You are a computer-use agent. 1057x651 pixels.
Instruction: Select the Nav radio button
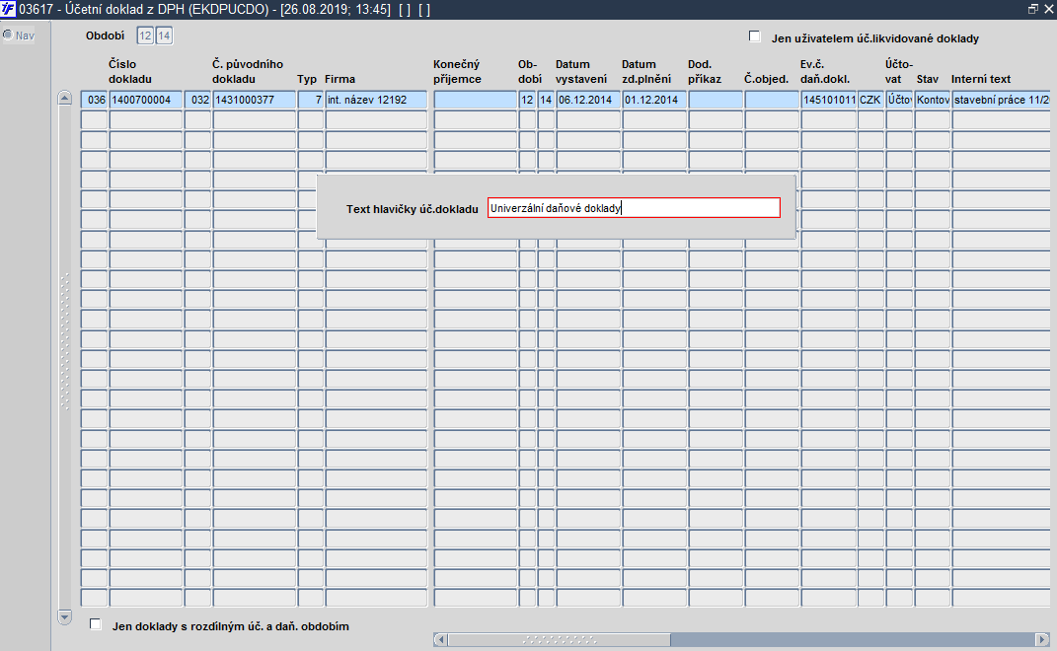(8, 36)
